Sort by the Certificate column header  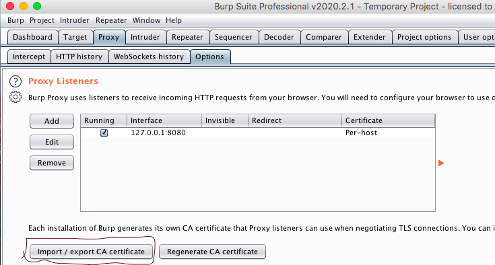tap(389, 120)
